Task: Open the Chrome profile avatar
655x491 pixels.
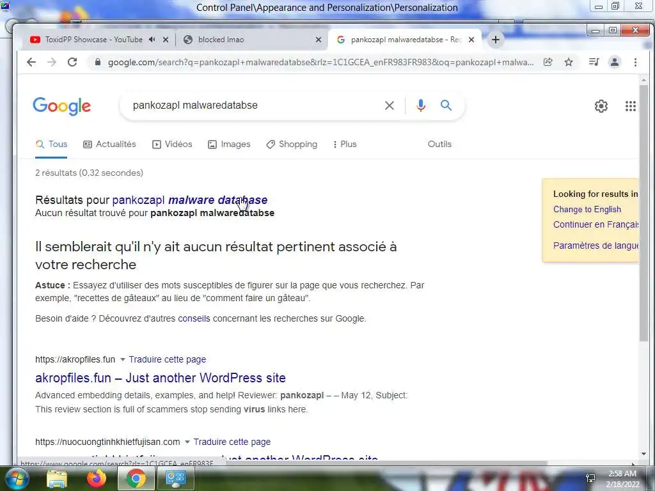Action: pyautogui.click(x=615, y=62)
